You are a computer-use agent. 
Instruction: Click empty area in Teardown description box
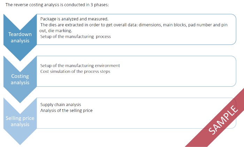[x=174, y=37]
